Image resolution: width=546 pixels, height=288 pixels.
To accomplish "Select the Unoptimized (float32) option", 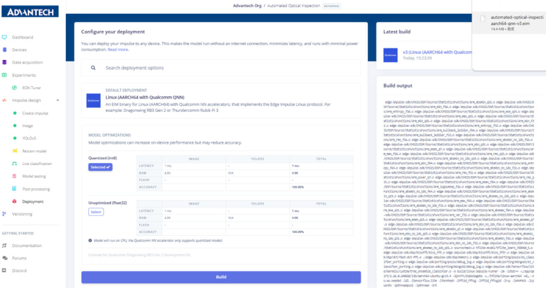I will pos(96,212).
